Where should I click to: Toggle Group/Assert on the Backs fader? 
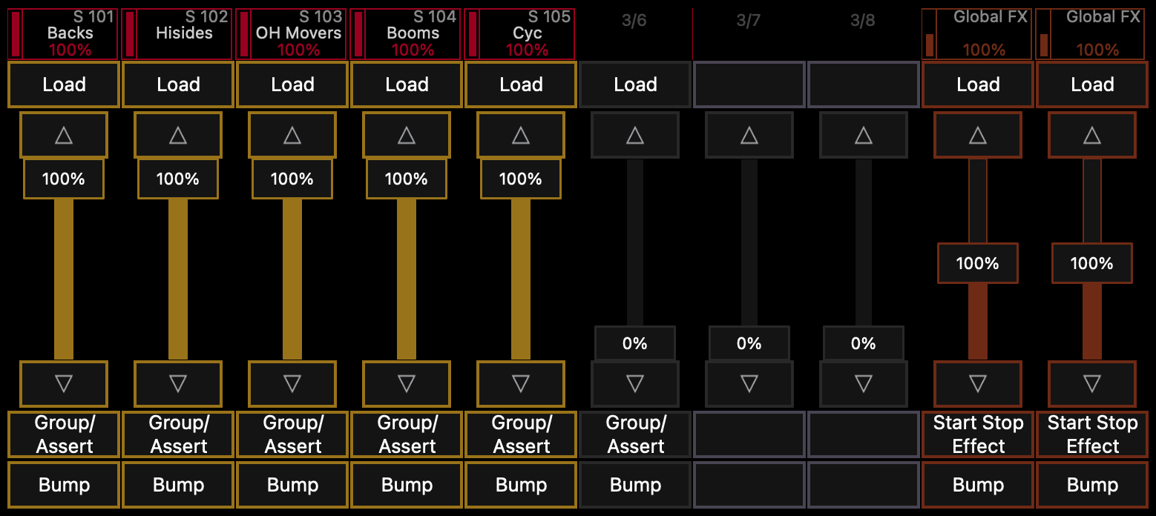63,434
